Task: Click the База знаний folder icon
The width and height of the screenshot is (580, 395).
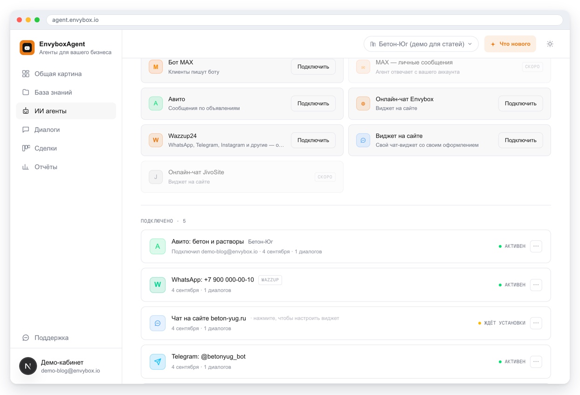Action: [26, 92]
